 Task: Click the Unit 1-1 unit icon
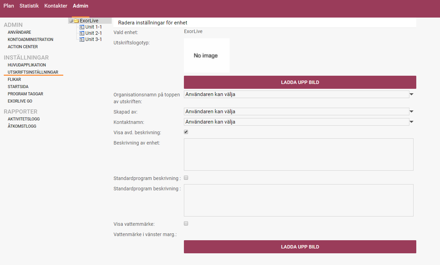82,27
